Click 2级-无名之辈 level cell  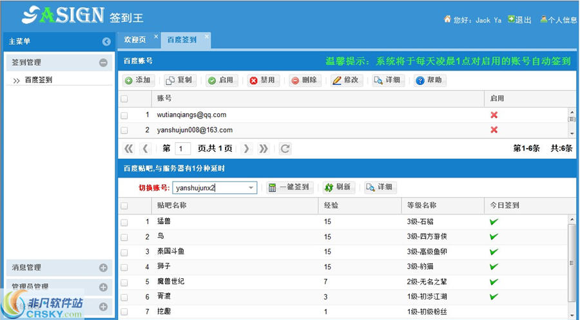(x=427, y=281)
